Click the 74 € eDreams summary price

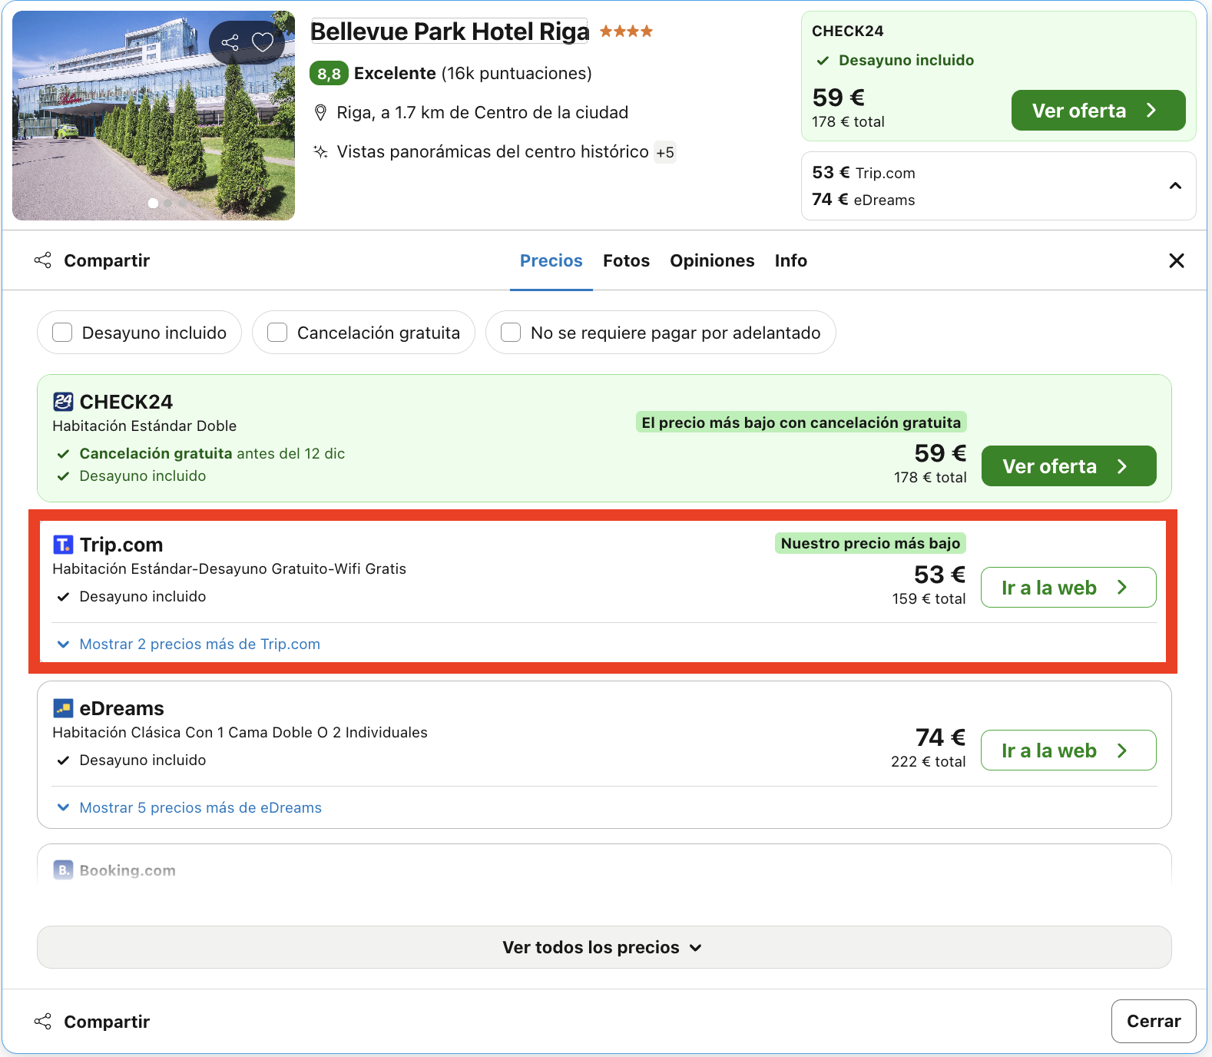[864, 200]
